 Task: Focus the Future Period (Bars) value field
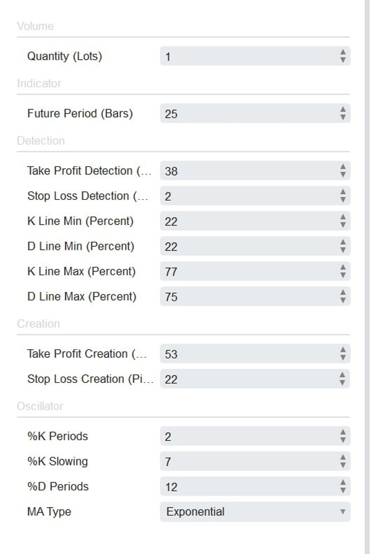pos(255,113)
